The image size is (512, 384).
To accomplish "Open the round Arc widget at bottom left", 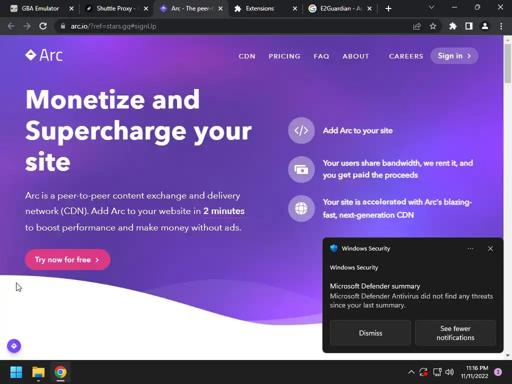I will tap(14, 346).
